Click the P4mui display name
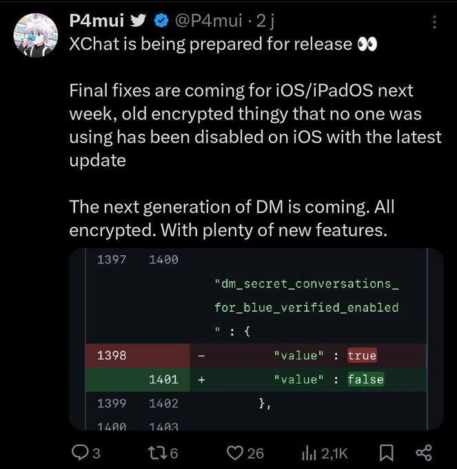 (97, 21)
